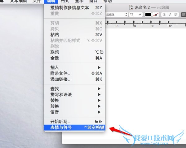Click the document icon in title bar
Viewport: 186px width, 148px height.
click(131, 7)
